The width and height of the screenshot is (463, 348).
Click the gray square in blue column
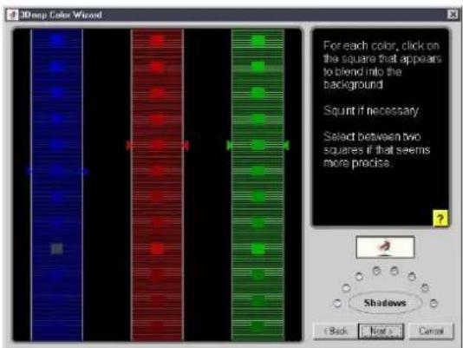click(x=57, y=249)
